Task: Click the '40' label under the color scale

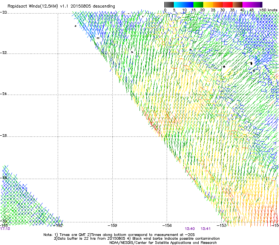Action: click(x=242, y=10)
